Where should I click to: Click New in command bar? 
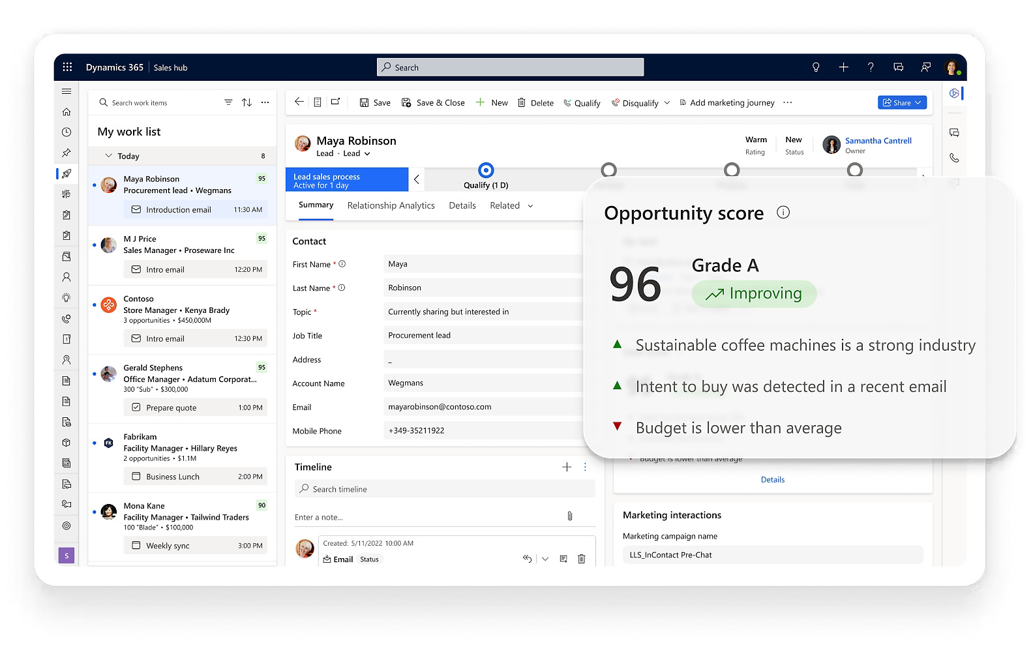(492, 102)
